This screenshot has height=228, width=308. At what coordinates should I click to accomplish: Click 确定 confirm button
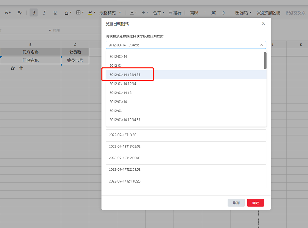click(255, 203)
